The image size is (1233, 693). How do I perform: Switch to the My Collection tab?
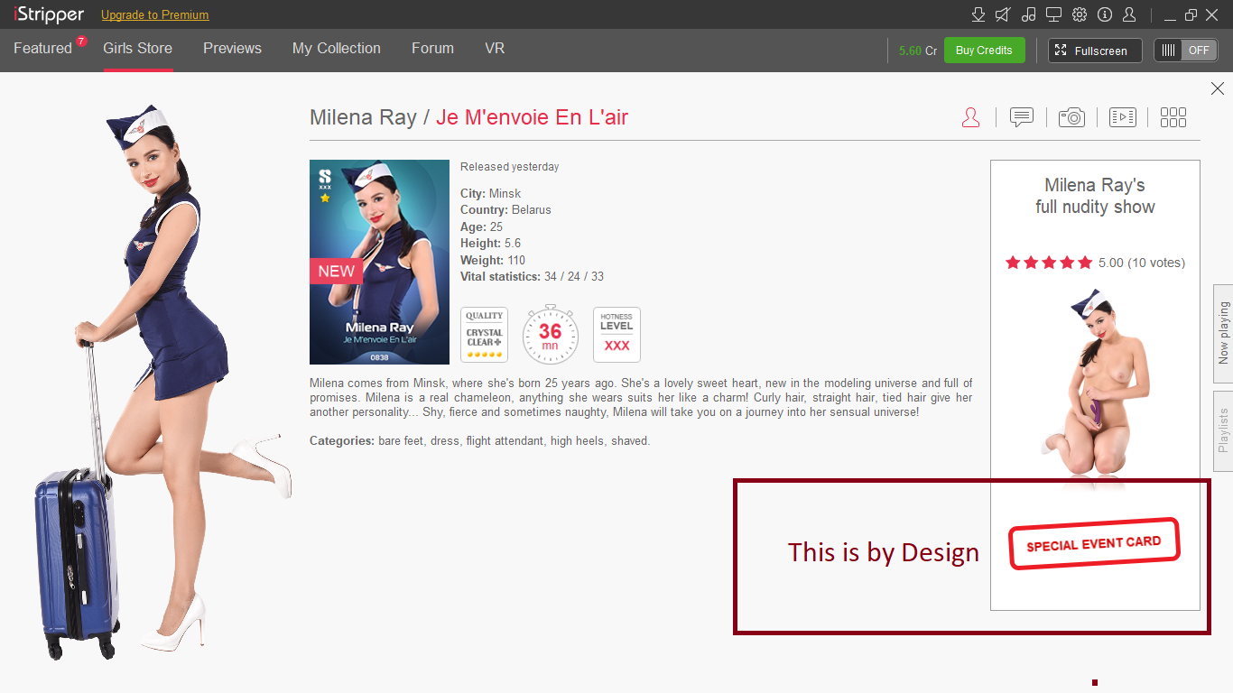coord(336,49)
